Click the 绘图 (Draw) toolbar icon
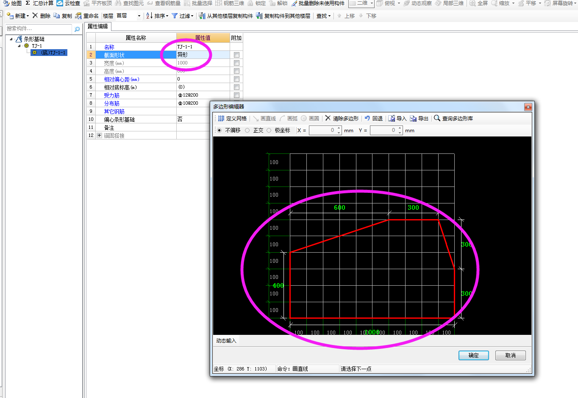The height and width of the screenshot is (398, 578). (6, 3)
